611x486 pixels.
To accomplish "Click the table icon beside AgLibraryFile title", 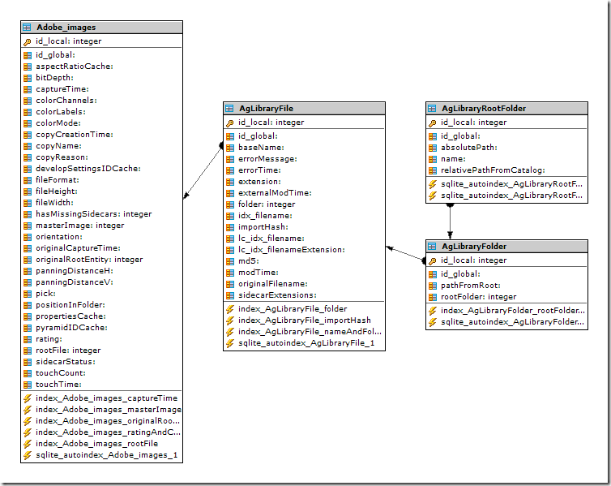I will click(229, 109).
